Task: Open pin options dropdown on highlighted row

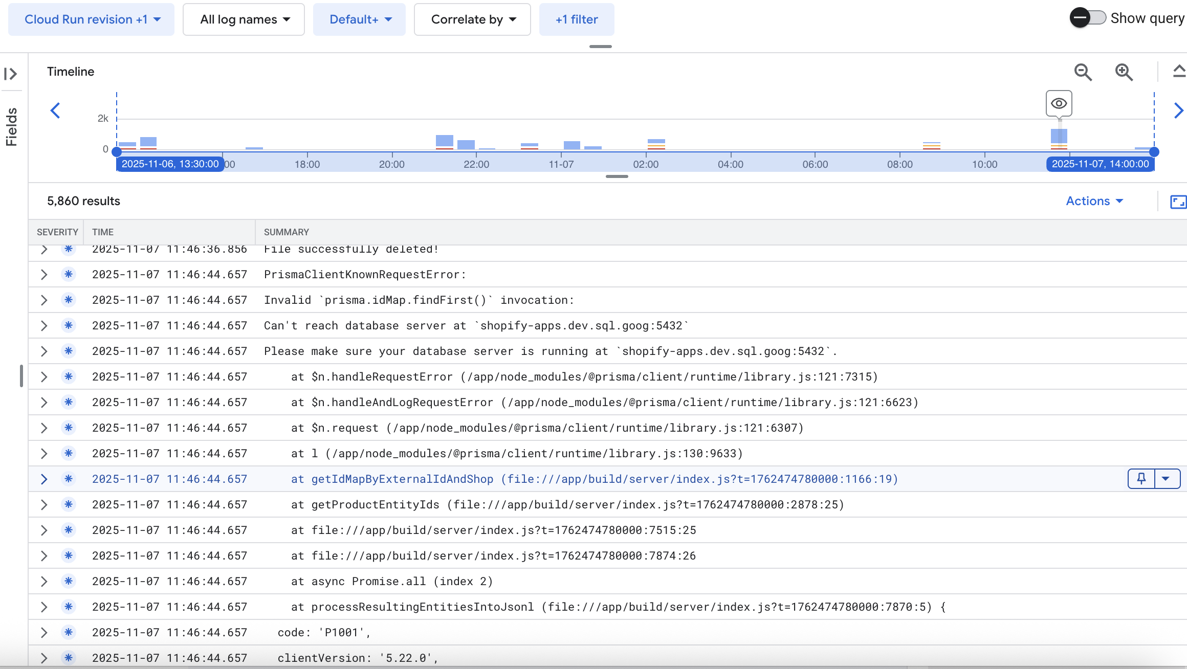Action: [x=1166, y=479]
